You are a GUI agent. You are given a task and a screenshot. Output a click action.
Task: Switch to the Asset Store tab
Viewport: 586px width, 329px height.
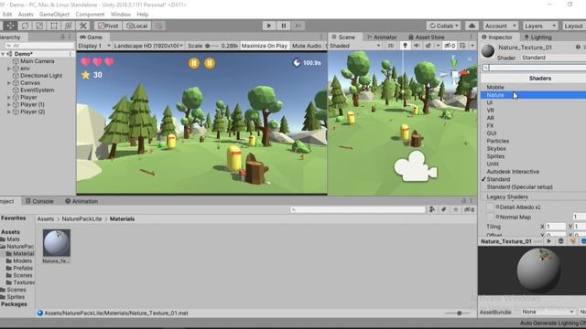coord(426,37)
